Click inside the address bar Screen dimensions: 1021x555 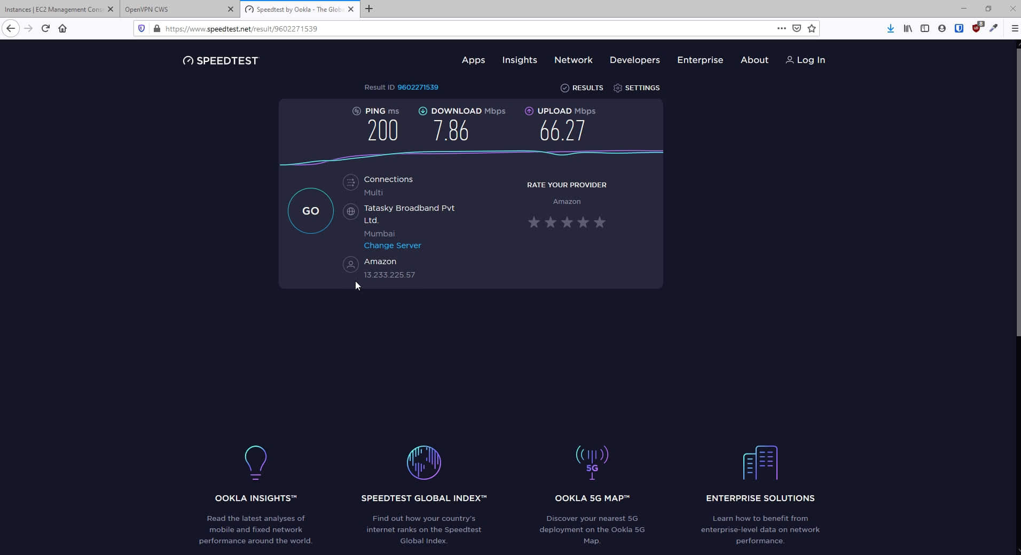[427, 28]
